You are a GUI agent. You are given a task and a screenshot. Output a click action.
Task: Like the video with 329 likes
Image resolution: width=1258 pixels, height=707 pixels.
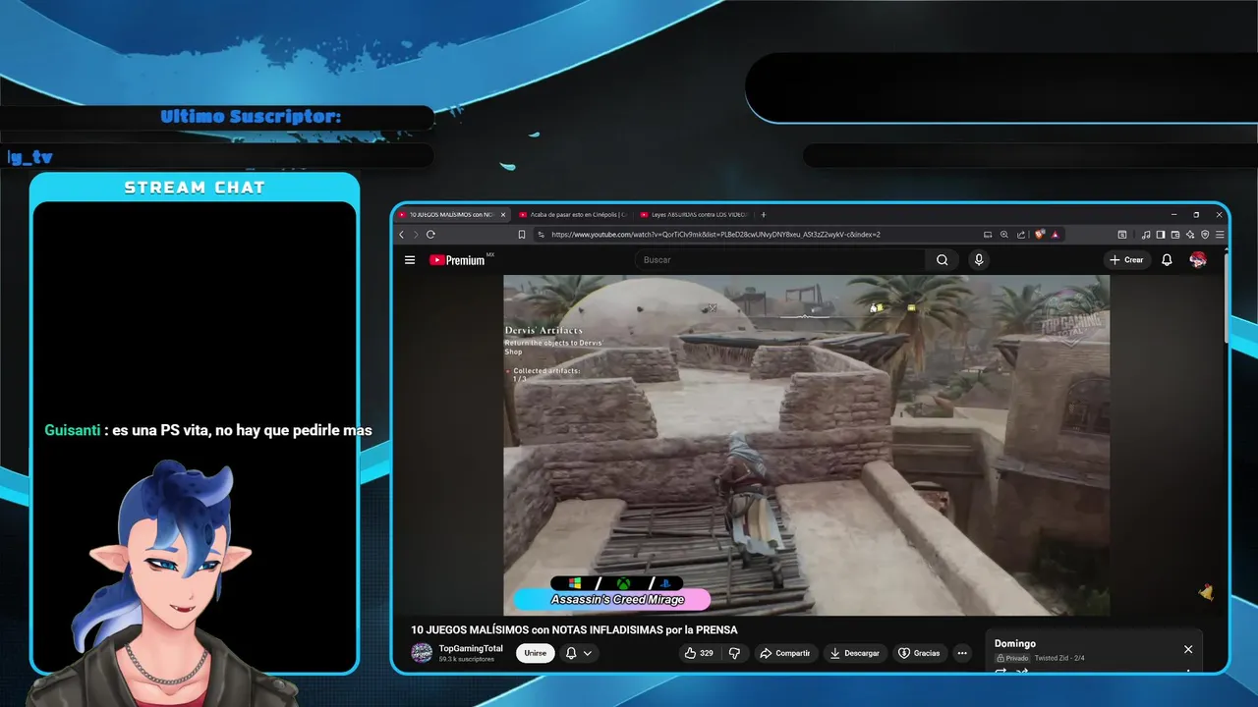699,653
